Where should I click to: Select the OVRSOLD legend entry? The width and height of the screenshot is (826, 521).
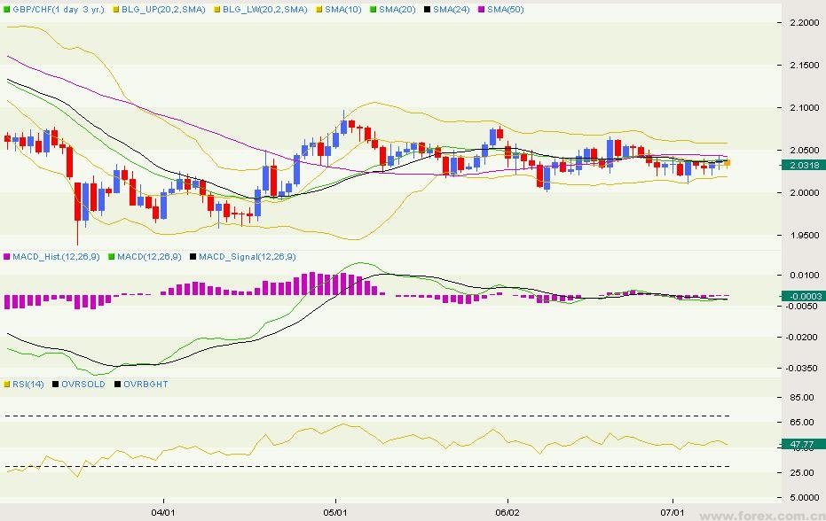pos(83,384)
